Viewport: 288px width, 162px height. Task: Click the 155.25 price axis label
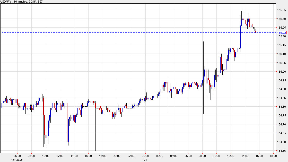tap(281, 28)
